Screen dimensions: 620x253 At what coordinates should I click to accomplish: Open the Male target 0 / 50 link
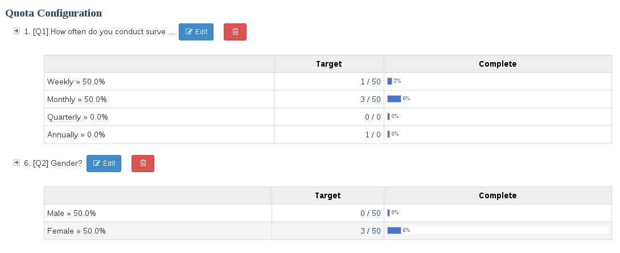coord(371,213)
